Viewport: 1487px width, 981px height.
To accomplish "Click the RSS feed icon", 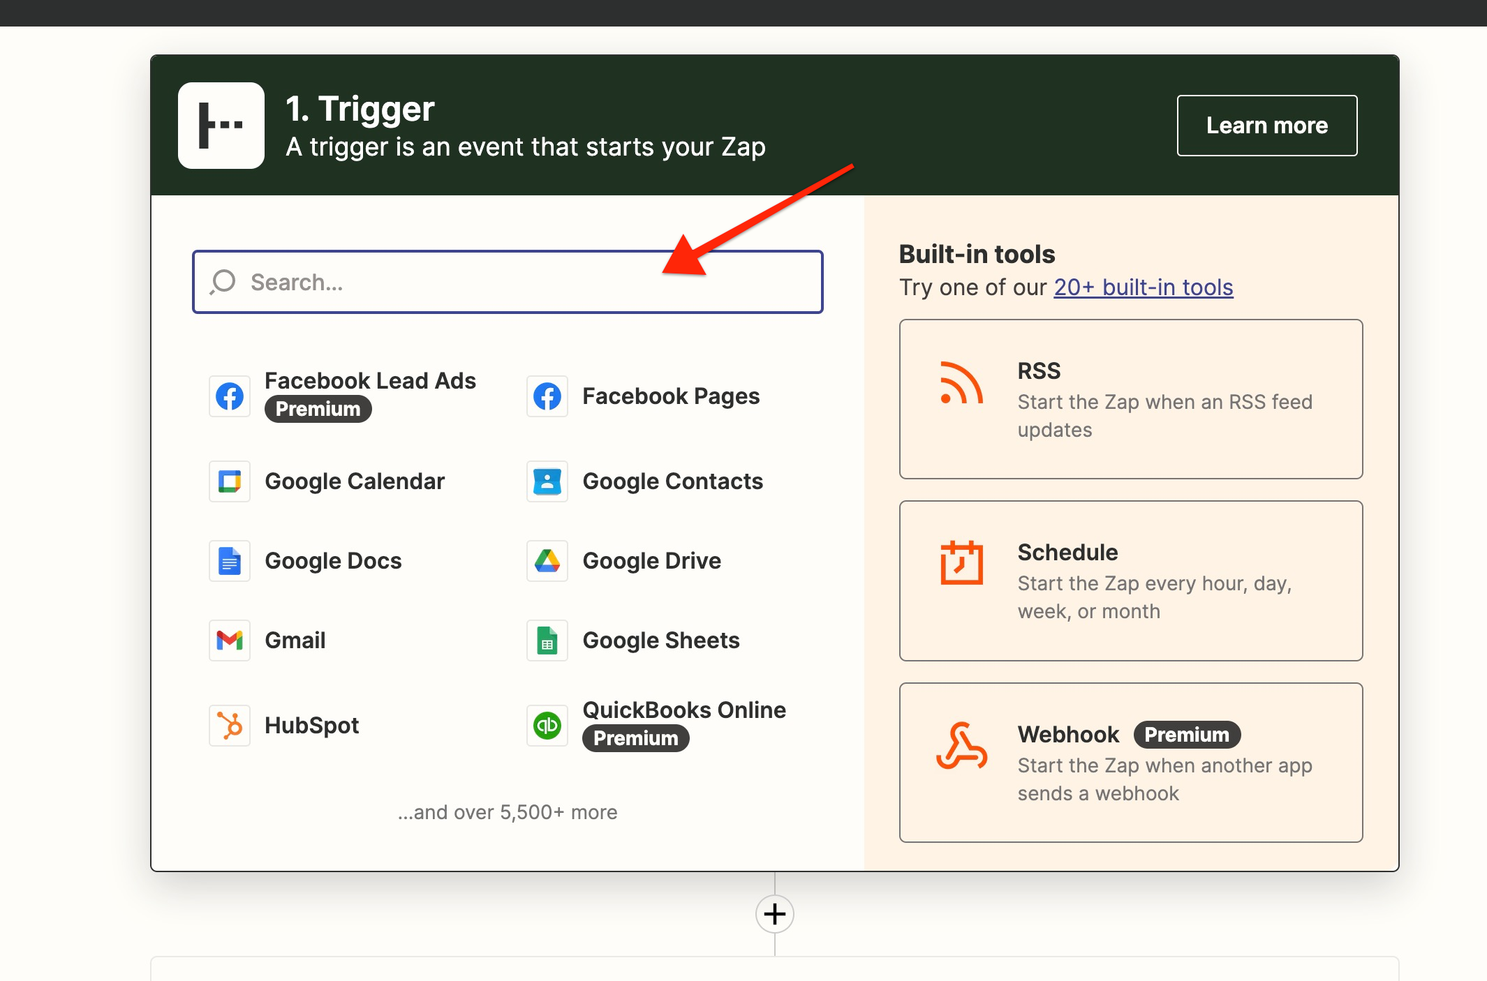I will click(x=961, y=383).
